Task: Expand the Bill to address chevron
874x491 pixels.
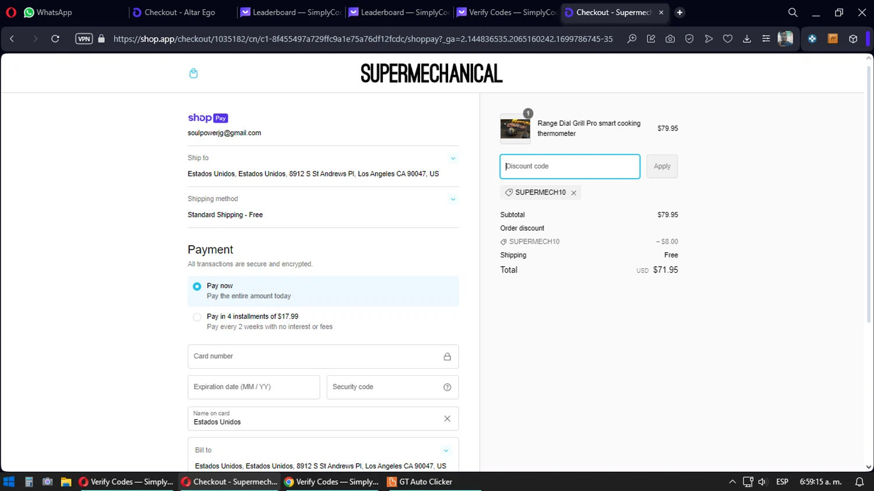Action: (x=446, y=451)
